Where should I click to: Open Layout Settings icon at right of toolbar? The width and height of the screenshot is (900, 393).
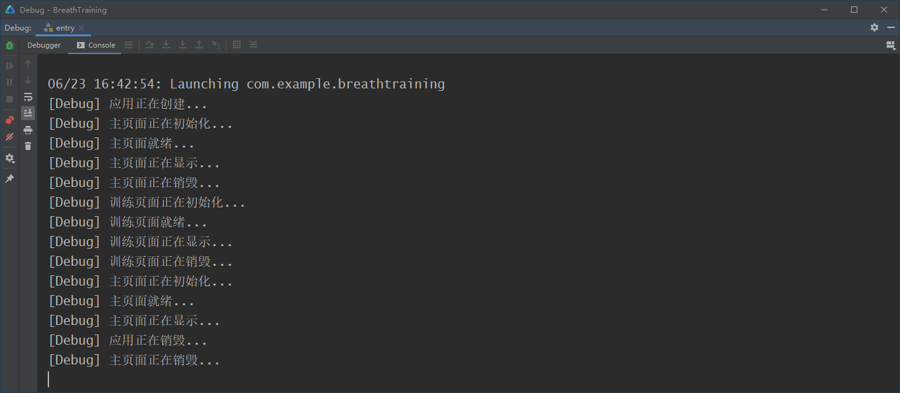click(x=890, y=45)
